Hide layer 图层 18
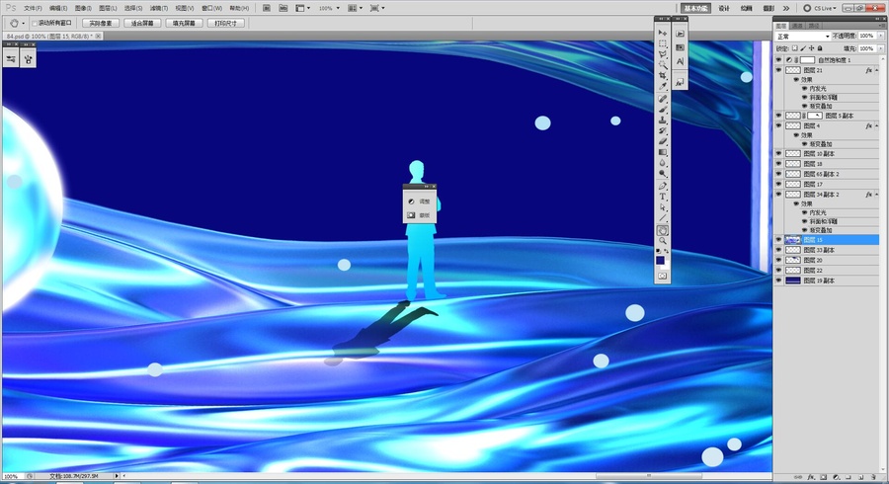This screenshot has width=889, height=484. pyautogui.click(x=778, y=164)
